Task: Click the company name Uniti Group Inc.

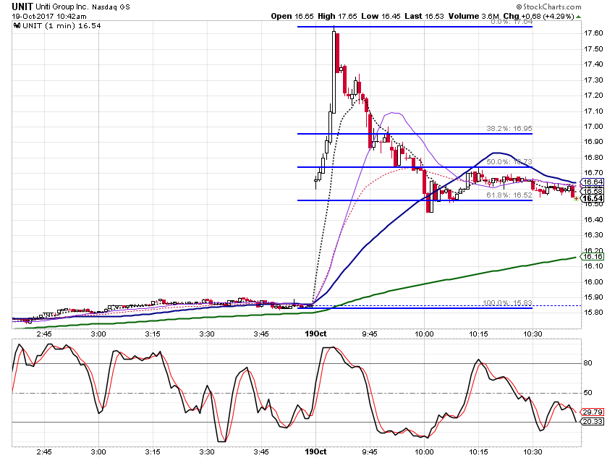Action: 62,7
